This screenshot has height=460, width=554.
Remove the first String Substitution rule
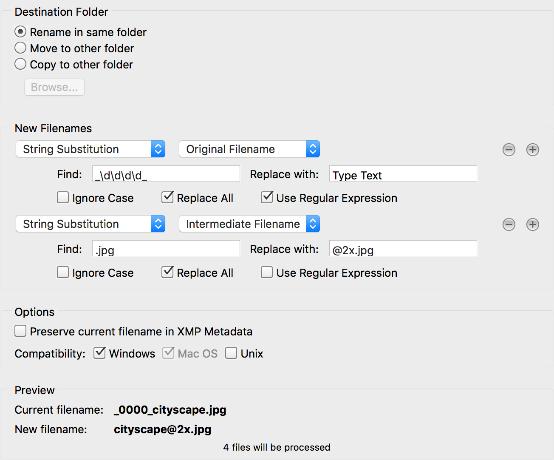[509, 150]
